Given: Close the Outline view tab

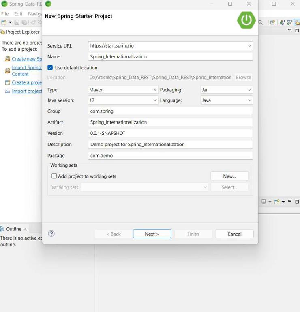Looking at the screenshot, I should pyautogui.click(x=26, y=229).
